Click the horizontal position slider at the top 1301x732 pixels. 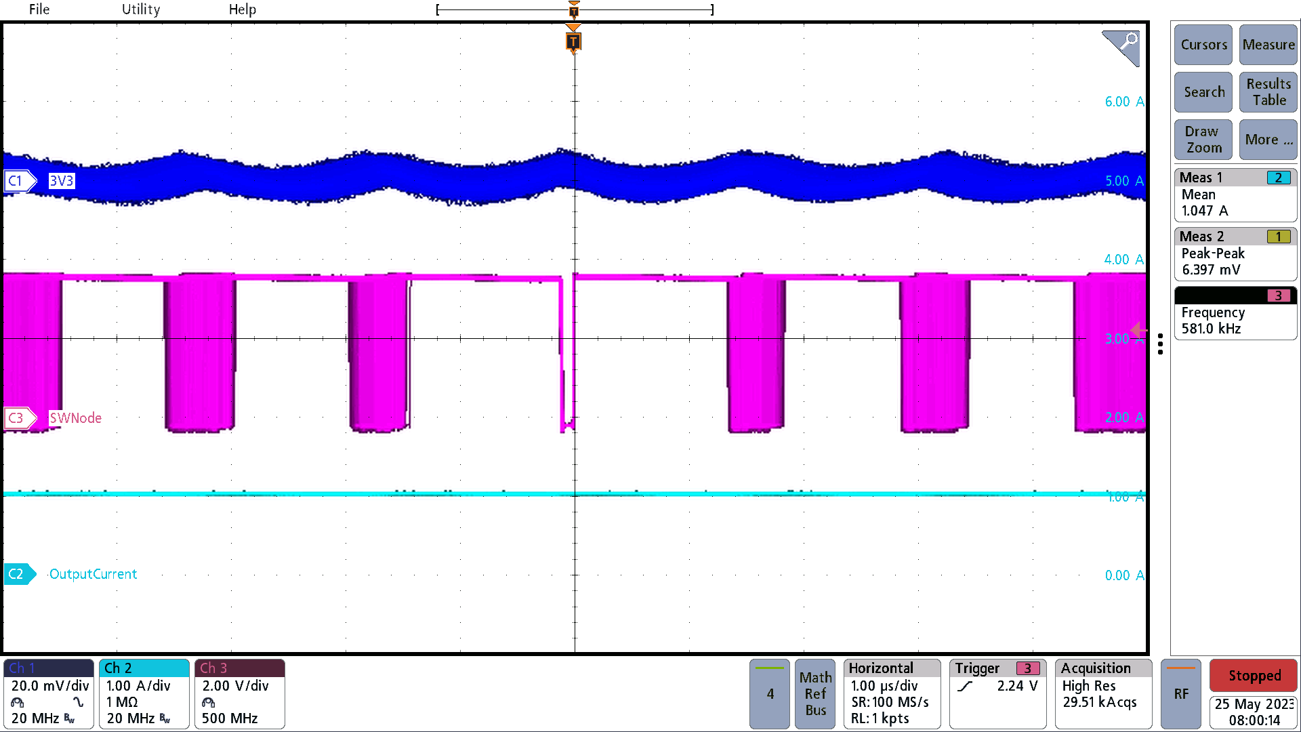[x=575, y=9]
